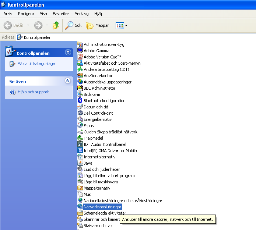
Task: Open the Favoriter menu
Action: [x=61, y=14]
